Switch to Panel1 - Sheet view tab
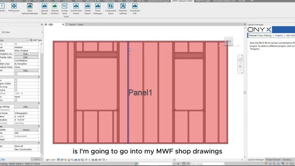 [x=76, y=24]
